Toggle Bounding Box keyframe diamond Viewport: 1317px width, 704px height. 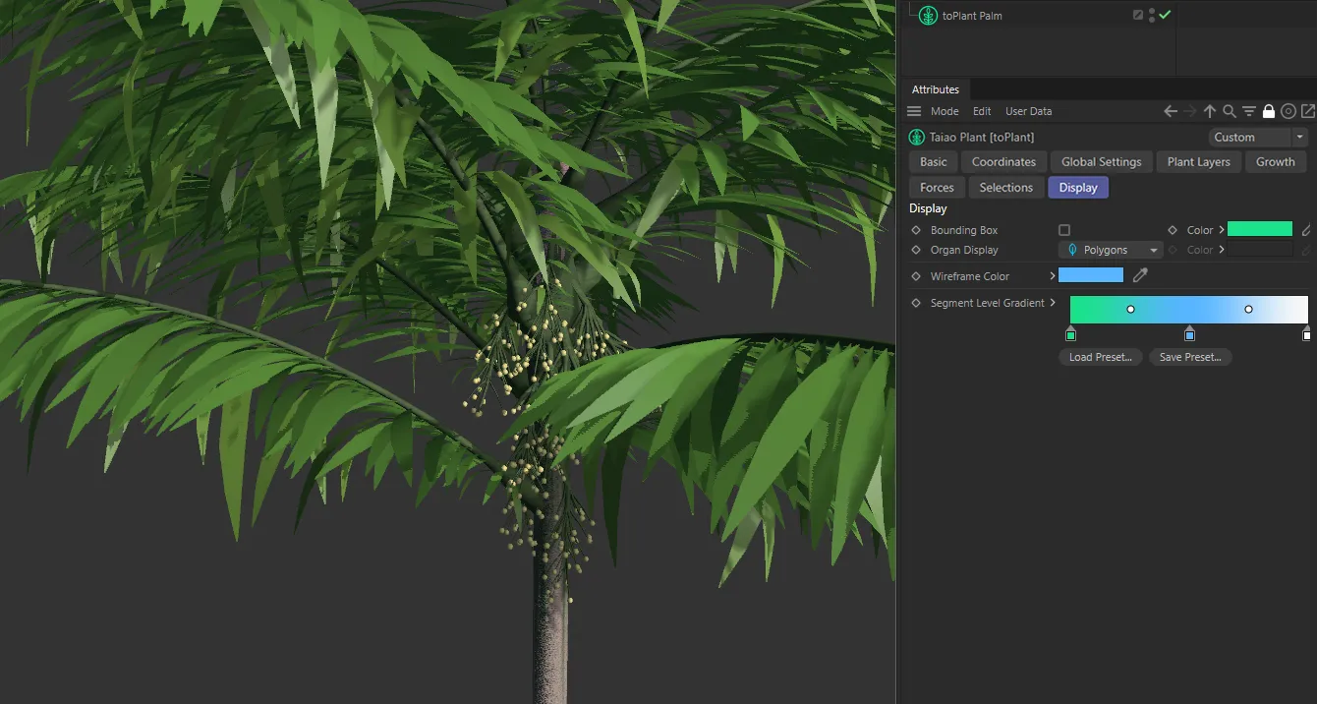(916, 230)
